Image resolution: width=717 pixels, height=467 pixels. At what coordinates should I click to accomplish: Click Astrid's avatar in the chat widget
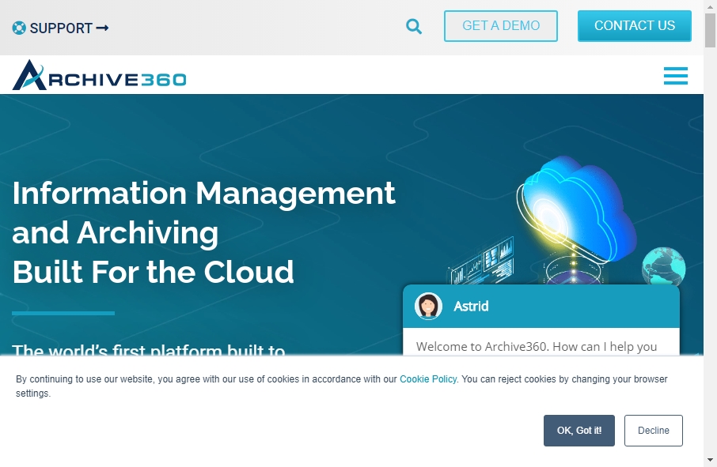click(427, 306)
